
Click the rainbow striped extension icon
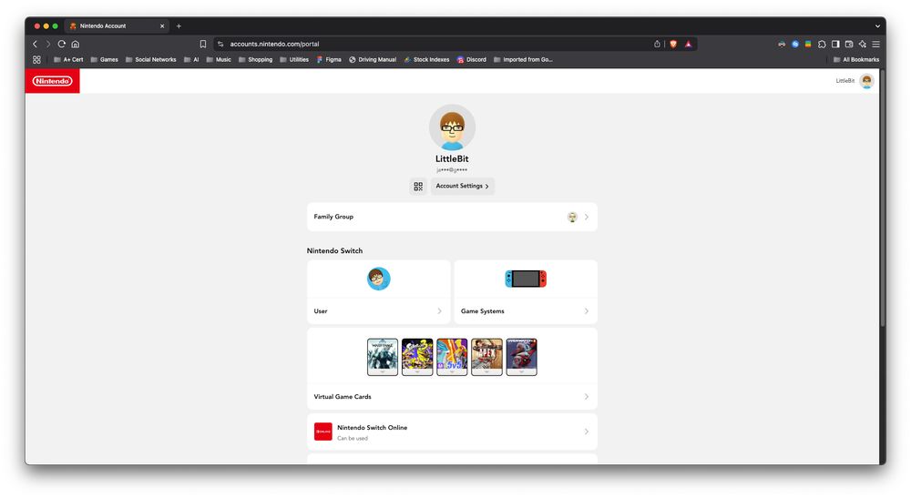pyautogui.click(x=808, y=44)
